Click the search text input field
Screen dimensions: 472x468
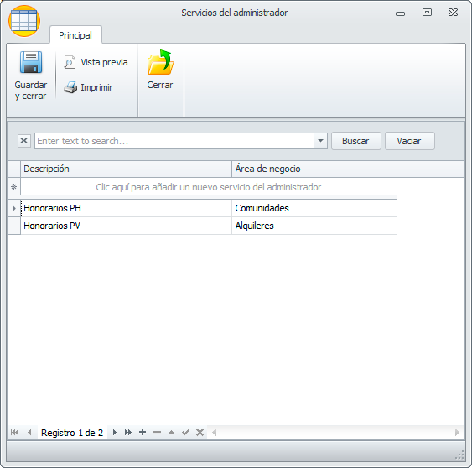(174, 141)
